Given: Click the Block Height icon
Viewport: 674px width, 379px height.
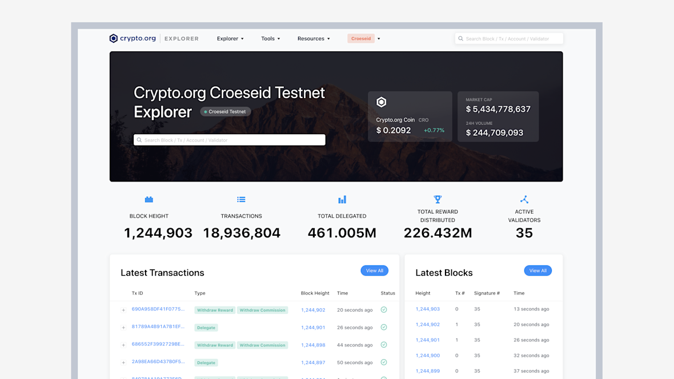Looking at the screenshot, I should click(x=149, y=199).
